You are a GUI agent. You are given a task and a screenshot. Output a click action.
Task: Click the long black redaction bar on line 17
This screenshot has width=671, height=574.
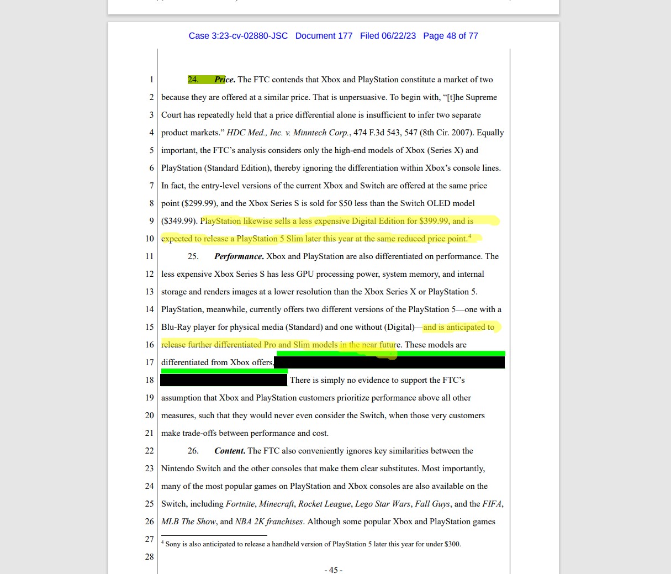(x=389, y=363)
